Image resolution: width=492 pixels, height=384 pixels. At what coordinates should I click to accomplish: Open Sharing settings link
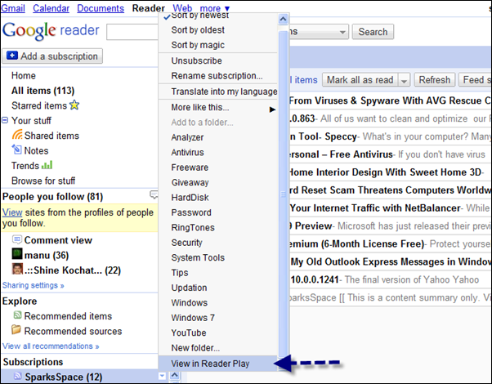[x=34, y=285]
